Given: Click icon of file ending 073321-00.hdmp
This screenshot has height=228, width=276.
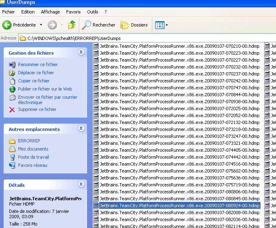Looking at the screenshot, I should (96, 143).
